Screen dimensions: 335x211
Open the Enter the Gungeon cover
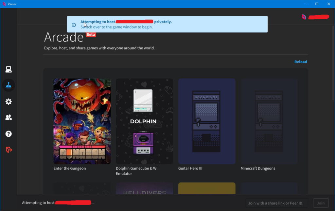tap(82, 121)
